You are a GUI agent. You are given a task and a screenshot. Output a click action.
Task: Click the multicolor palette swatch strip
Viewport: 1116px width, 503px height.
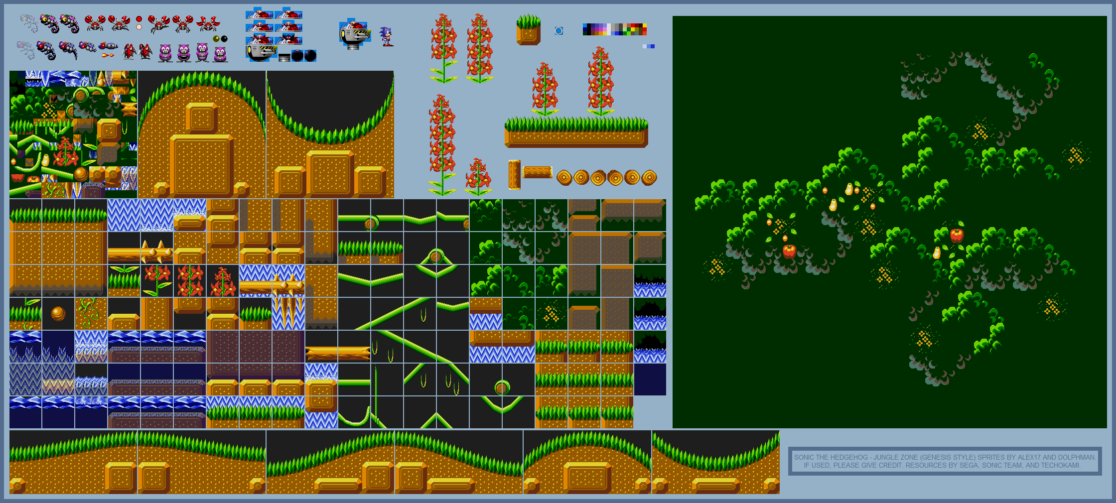[614, 29]
